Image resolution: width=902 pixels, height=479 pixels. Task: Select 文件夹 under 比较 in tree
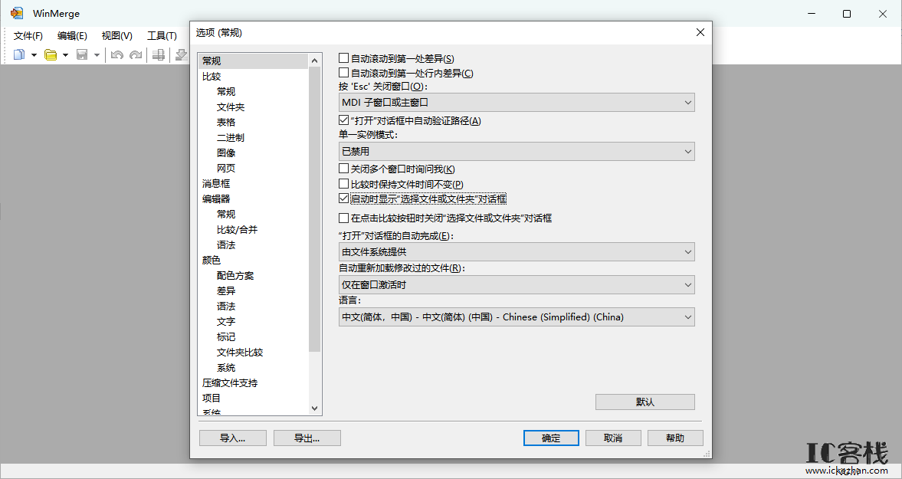(231, 107)
